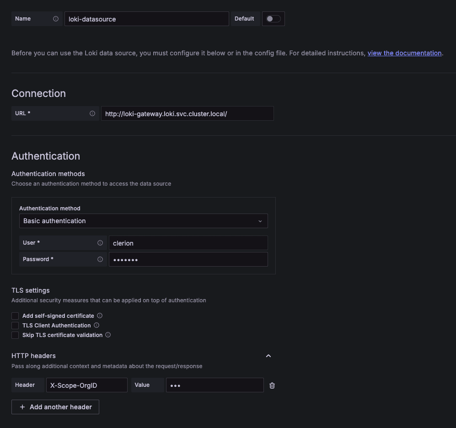Click the TLS settings heading

coord(31,290)
